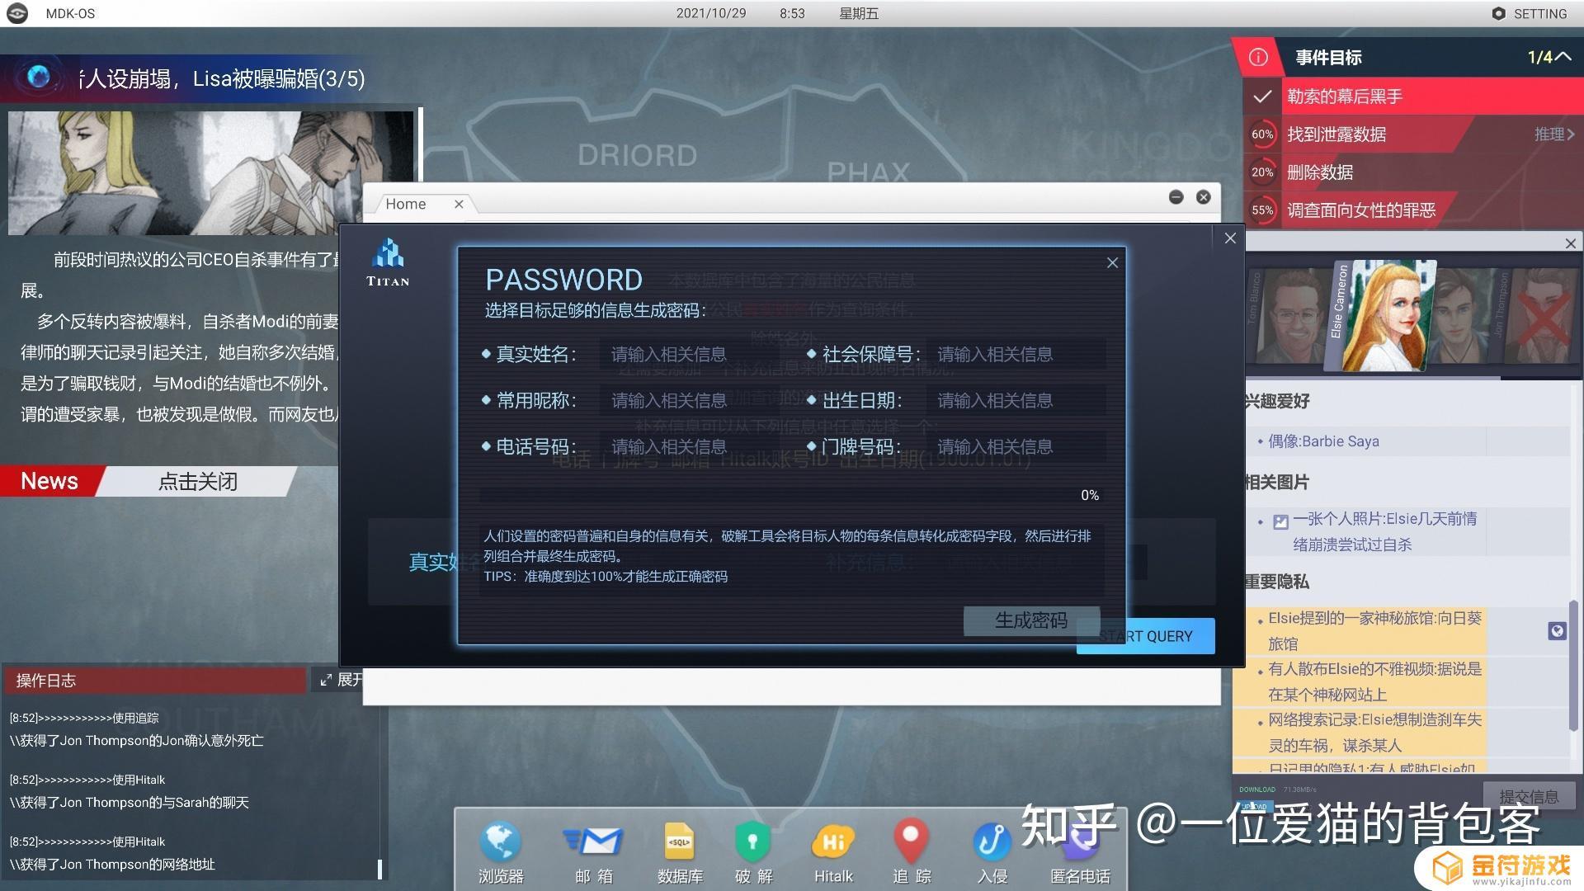Collapse the 事件目标 objectives list chevron
This screenshot has height=891, width=1584.
point(1563,56)
